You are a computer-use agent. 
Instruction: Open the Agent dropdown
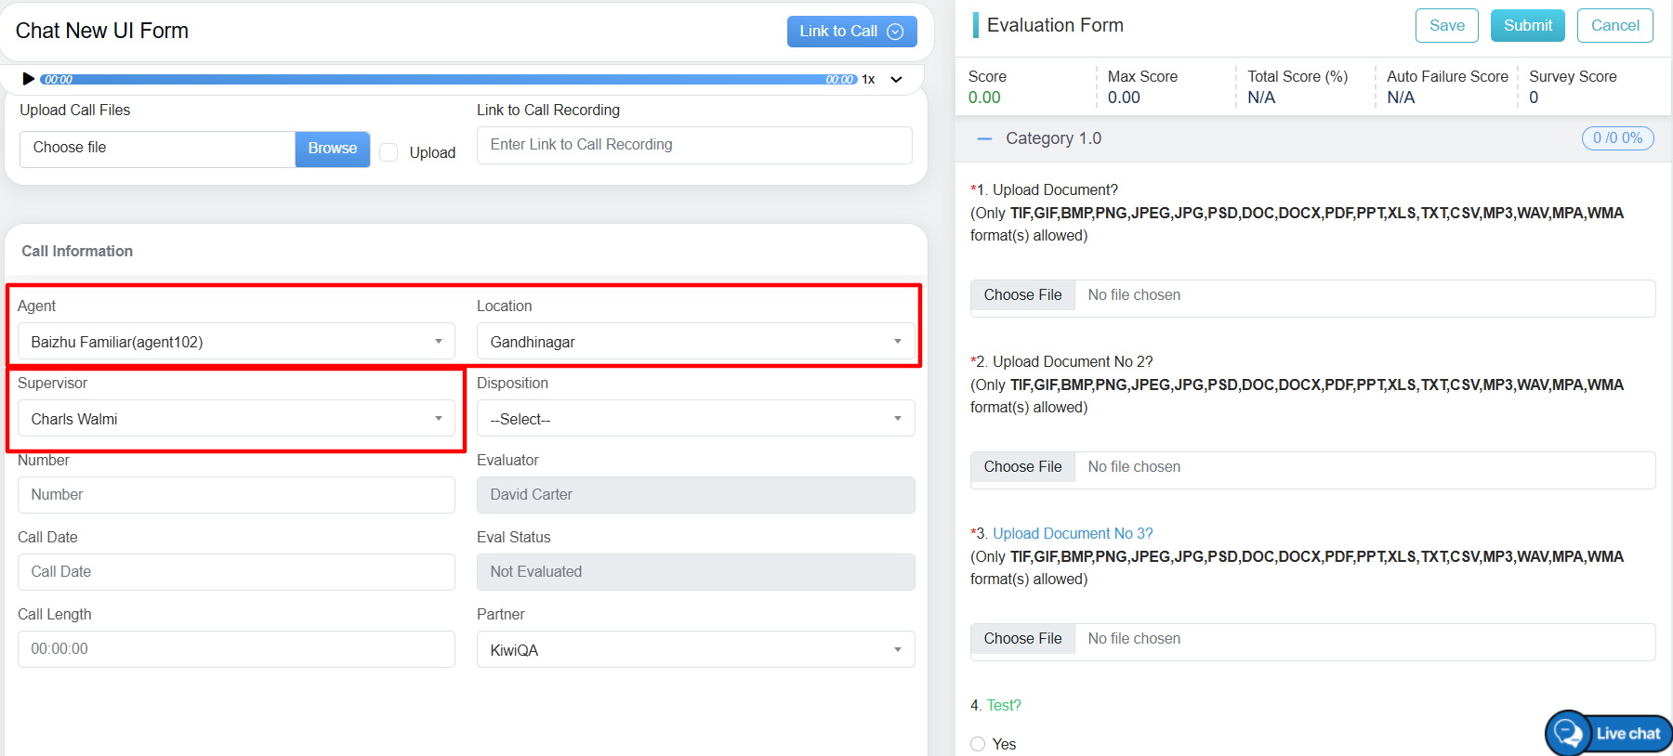coord(236,342)
